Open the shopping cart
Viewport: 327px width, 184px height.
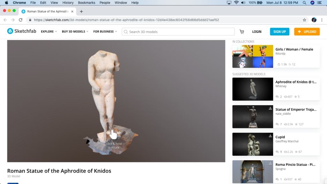pyautogui.click(x=242, y=32)
